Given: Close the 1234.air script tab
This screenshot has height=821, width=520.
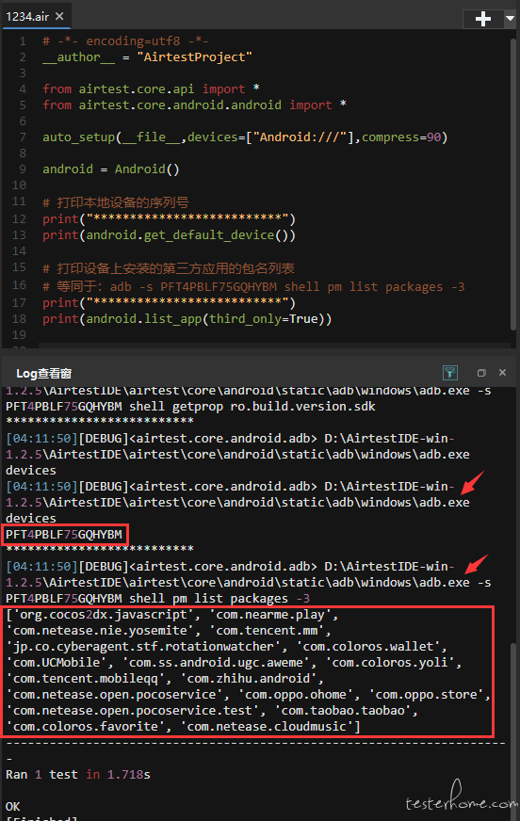Looking at the screenshot, I should click(x=59, y=16).
